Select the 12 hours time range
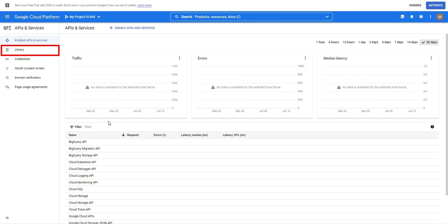This screenshot has width=448, height=224. point(349,42)
